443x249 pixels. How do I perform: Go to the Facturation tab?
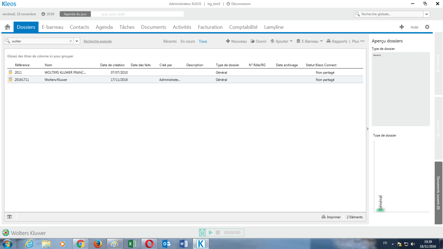click(210, 27)
